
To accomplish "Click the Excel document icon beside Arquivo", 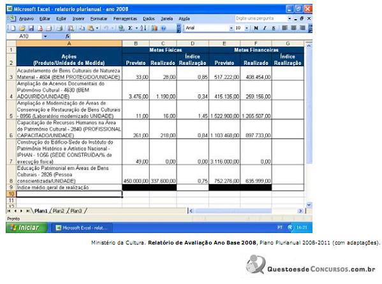I will pos(11,18).
